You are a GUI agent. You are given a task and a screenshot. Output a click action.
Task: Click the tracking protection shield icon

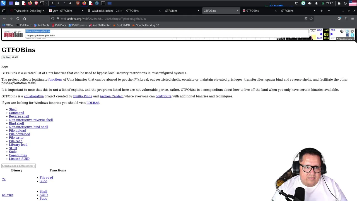(x=52, y=19)
